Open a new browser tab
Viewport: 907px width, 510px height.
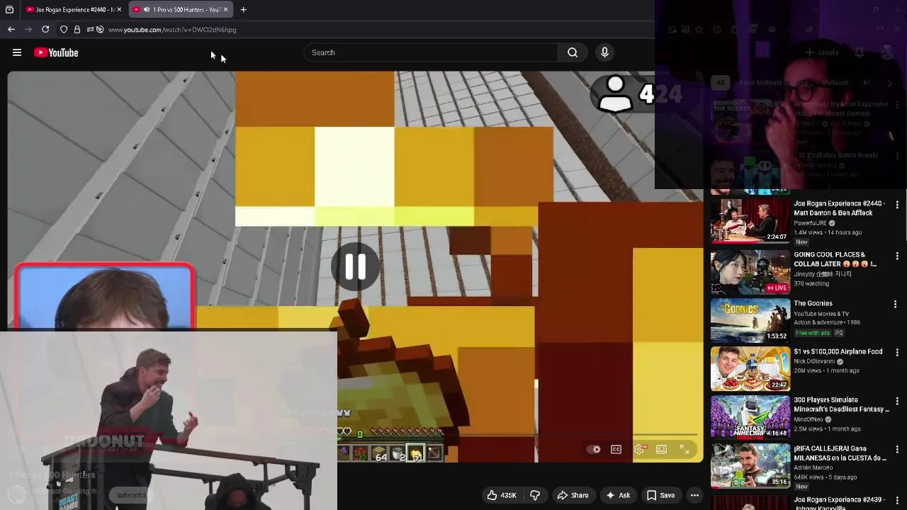243,10
